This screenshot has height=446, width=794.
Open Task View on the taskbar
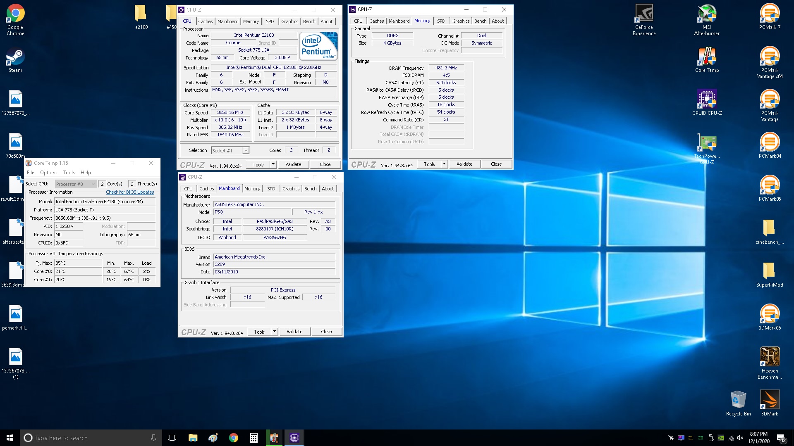(172, 438)
